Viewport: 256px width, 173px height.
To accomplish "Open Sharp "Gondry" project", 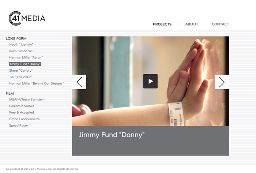I will pyautogui.click(x=21, y=71).
